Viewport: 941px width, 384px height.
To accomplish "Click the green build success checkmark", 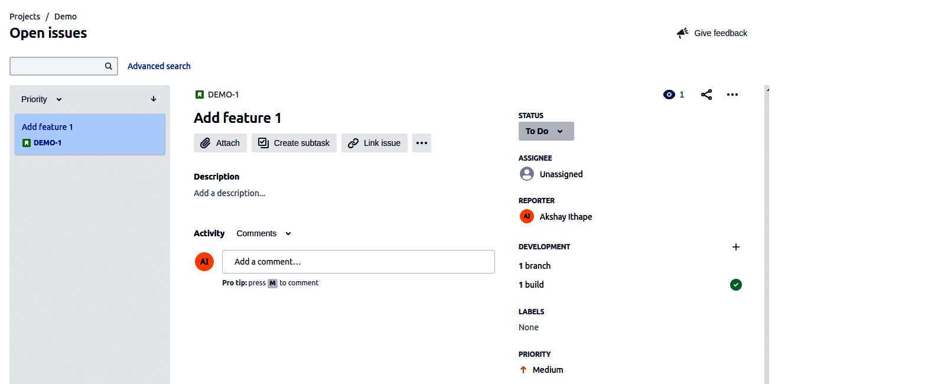I will [736, 285].
